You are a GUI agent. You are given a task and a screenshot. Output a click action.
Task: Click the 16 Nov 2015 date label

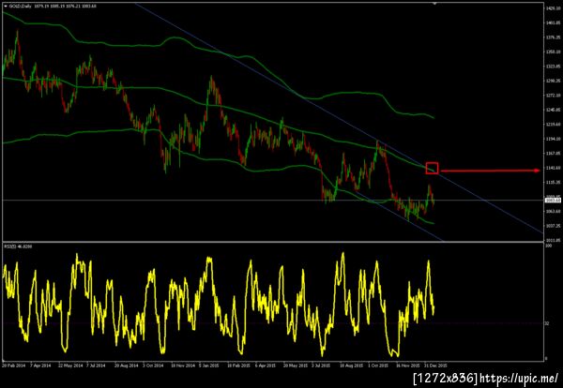pos(407,366)
